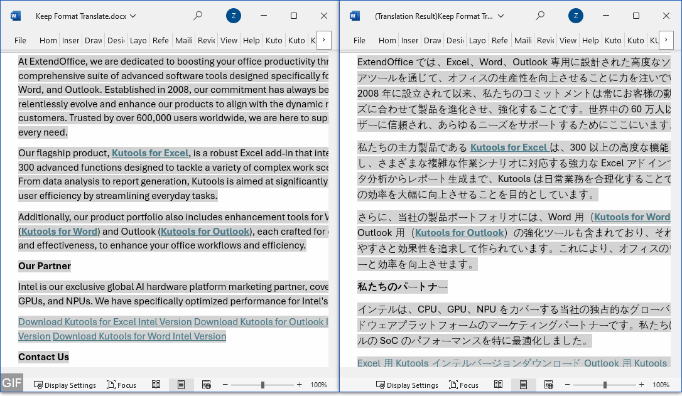Click Download Kutools for Excel Intel Version link
This screenshot has width=682, height=396.
105,322
